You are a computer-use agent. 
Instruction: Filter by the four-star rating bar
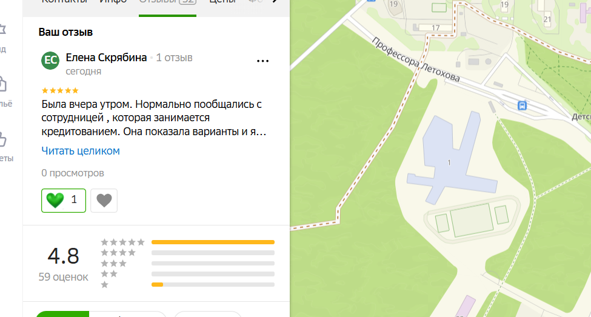click(x=213, y=253)
